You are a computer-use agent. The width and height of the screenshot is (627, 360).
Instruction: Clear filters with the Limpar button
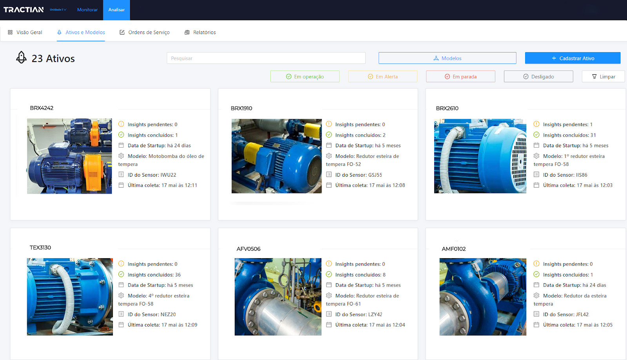point(603,76)
